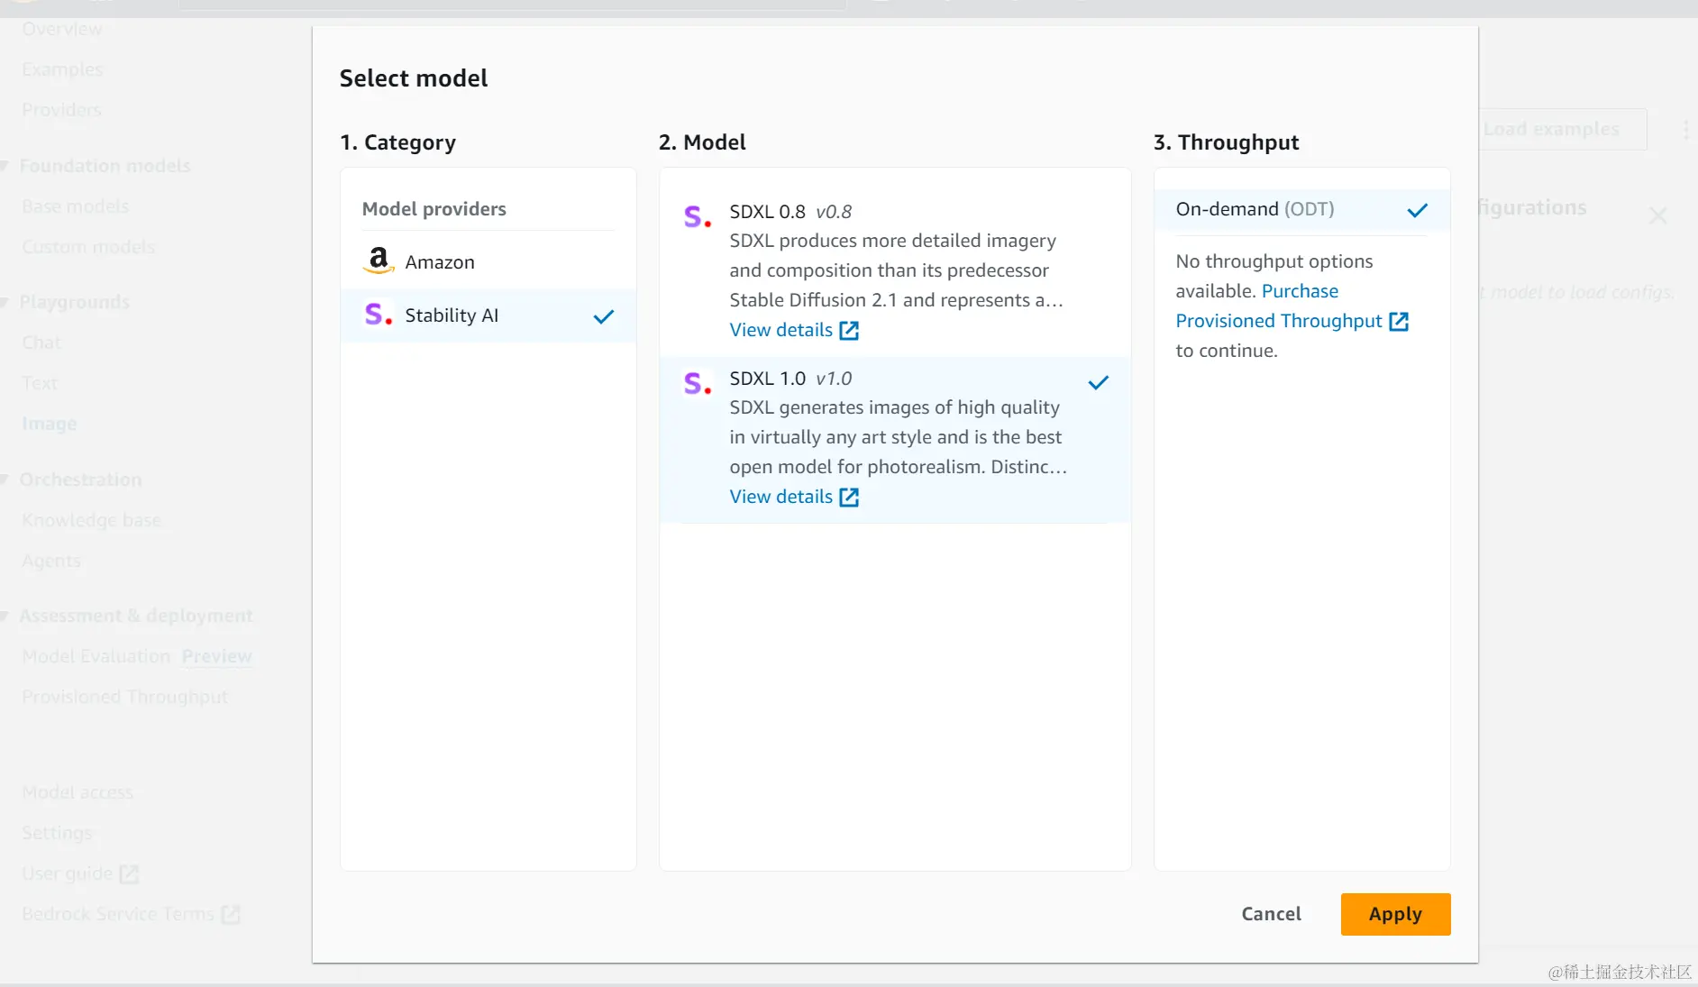Click 'No throughput options available' text

tap(1274, 276)
